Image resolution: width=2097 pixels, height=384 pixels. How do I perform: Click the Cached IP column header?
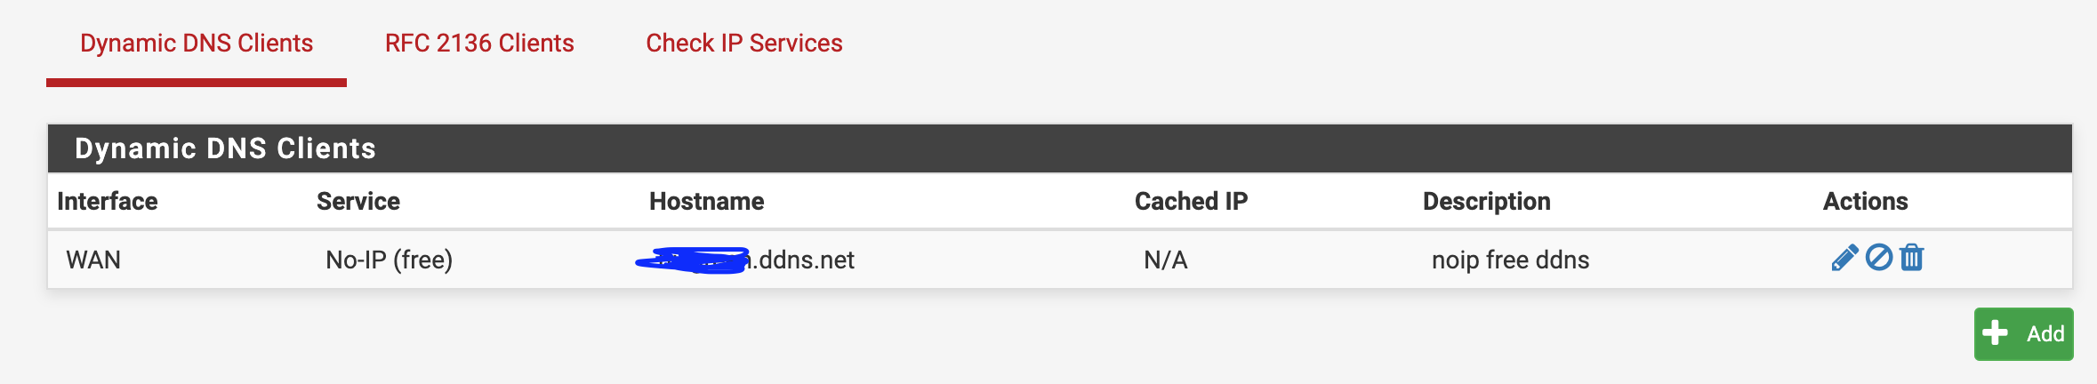pyautogui.click(x=1191, y=202)
